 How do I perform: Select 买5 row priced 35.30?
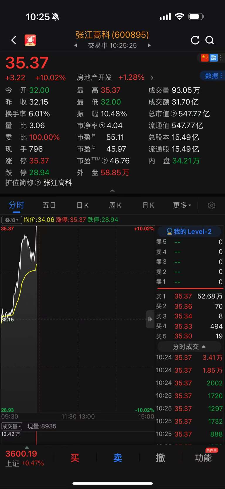click(189, 336)
